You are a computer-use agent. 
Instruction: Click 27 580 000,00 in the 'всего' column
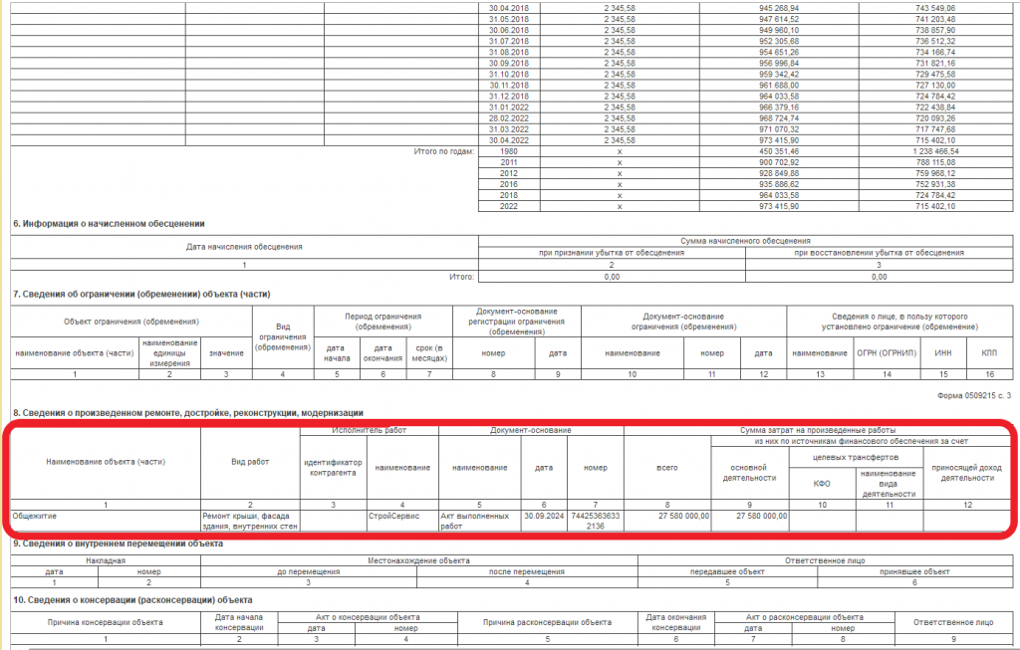pyautogui.click(x=683, y=516)
